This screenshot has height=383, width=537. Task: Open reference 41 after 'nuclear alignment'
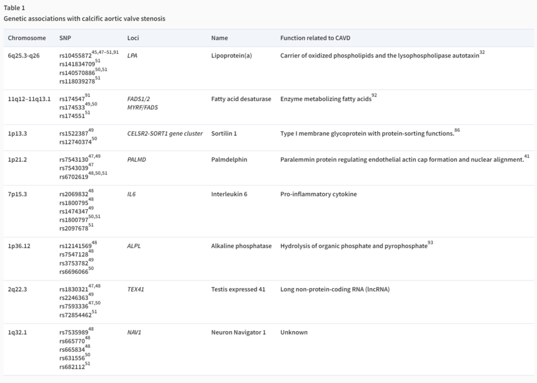tap(527, 156)
